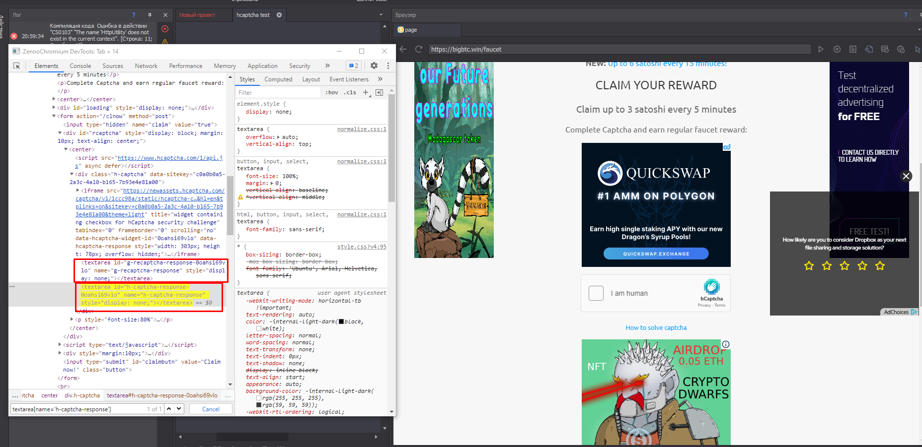Screen dimensions: 922x447
Task: Click the browser URL address field
Action: coord(618,49)
